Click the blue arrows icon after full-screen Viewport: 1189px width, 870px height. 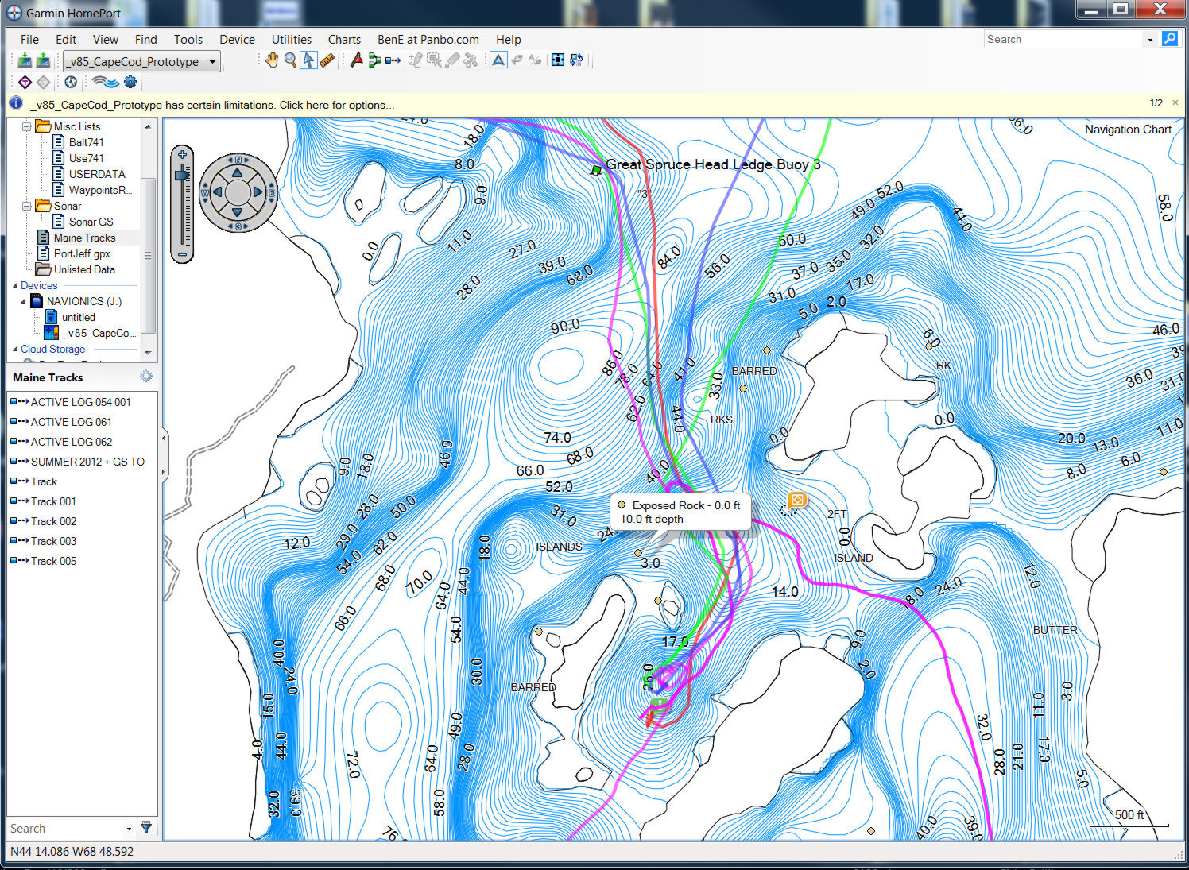pos(576,60)
